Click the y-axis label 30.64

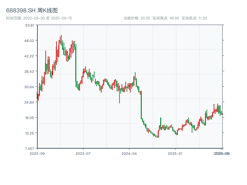click(x=29, y=87)
